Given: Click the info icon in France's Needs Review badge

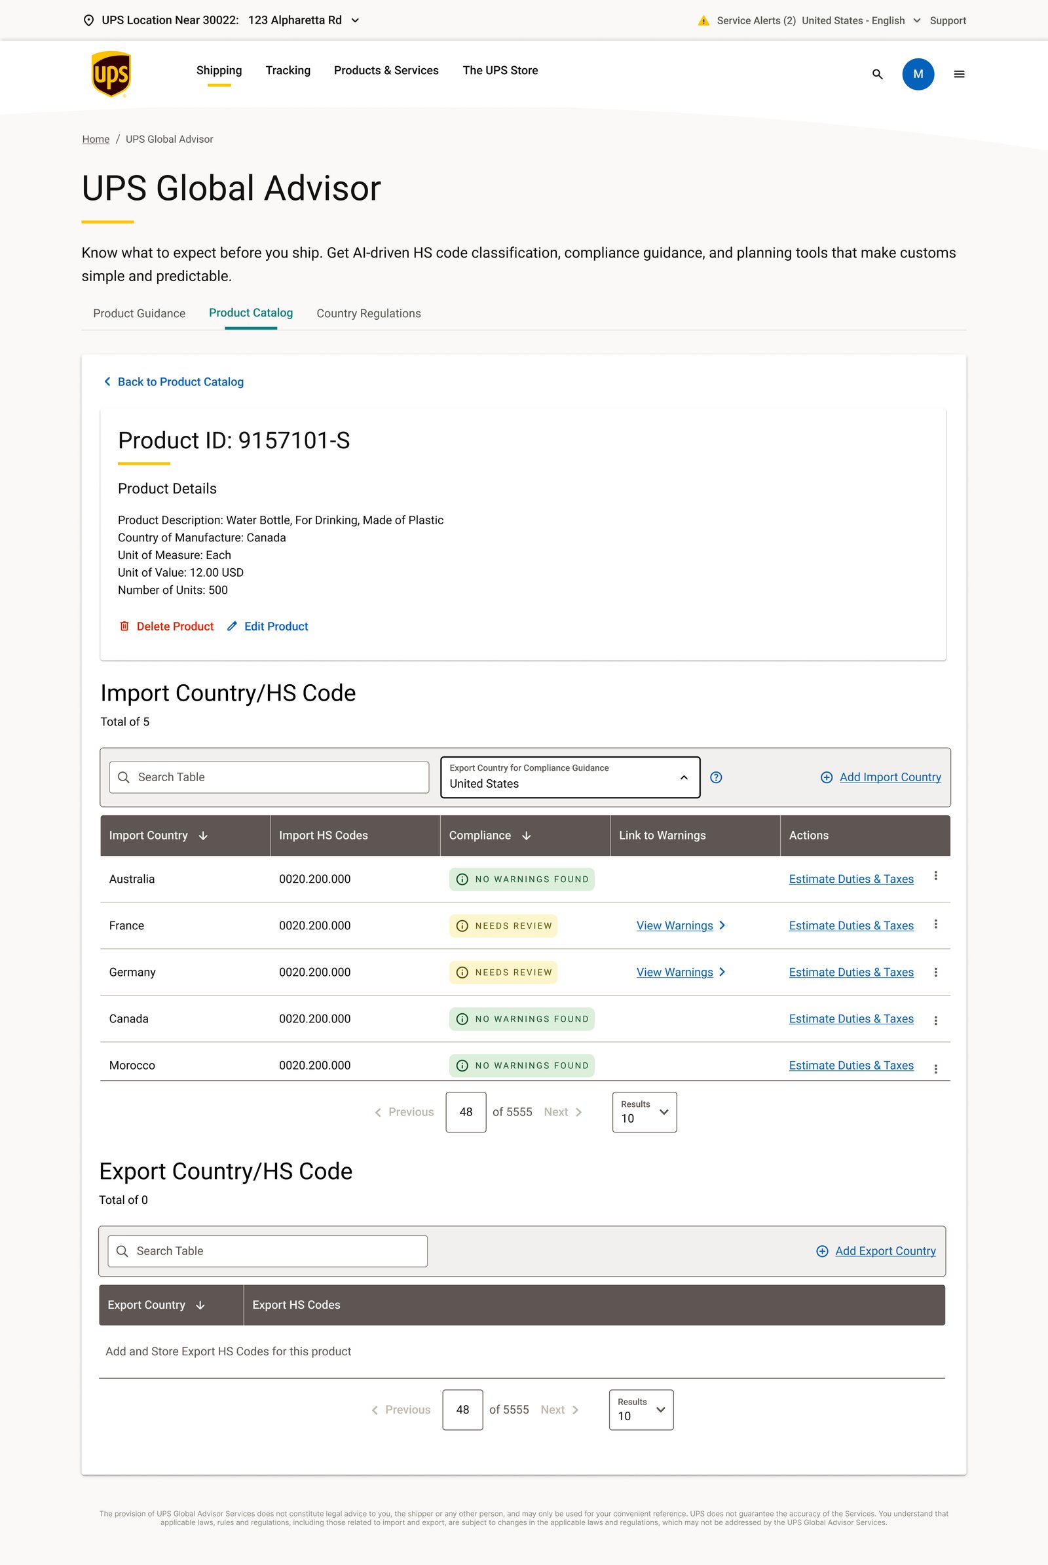Looking at the screenshot, I should [462, 926].
